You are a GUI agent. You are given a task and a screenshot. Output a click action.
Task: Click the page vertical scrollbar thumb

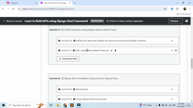pyautogui.click(x=192, y=64)
